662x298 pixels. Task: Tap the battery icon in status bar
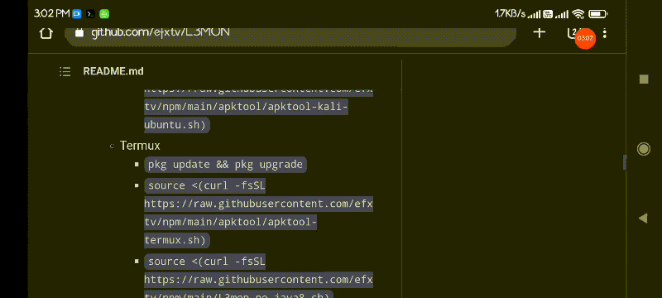597,14
